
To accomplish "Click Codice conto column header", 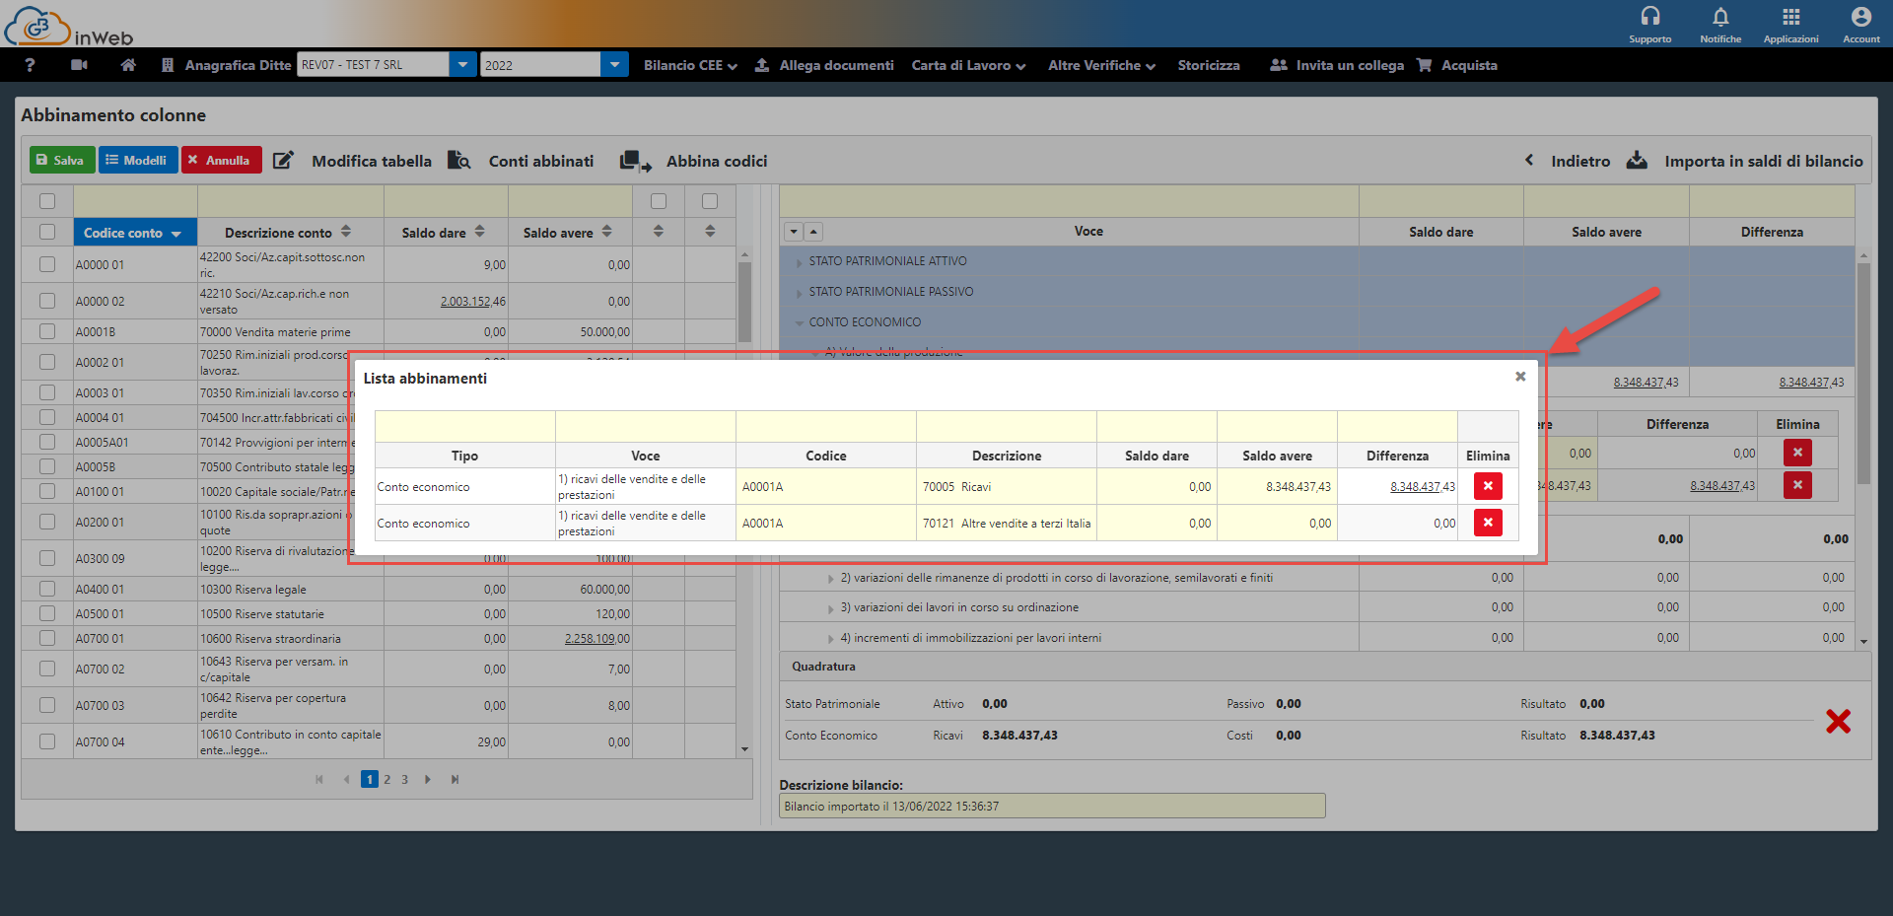I will 135,232.
